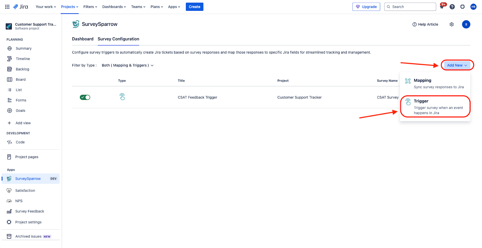The width and height of the screenshot is (482, 248).
Task: Open SurveySparrow settings gear icon
Action: tap(452, 24)
